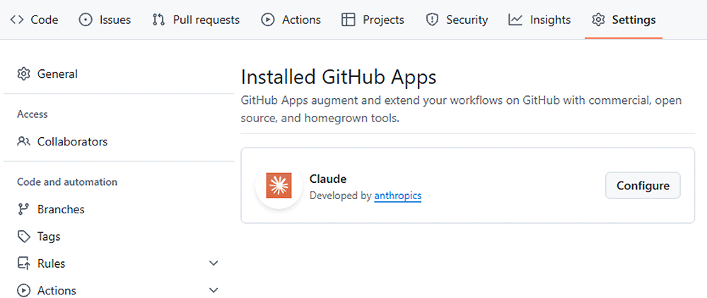Open the Projects tab
Screen dimensions: 707x298
(373, 20)
